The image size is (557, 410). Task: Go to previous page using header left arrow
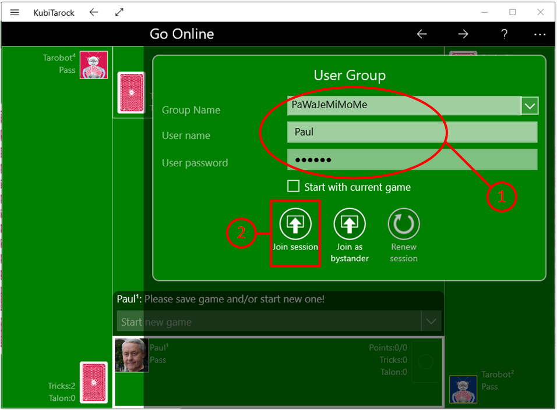coord(422,34)
